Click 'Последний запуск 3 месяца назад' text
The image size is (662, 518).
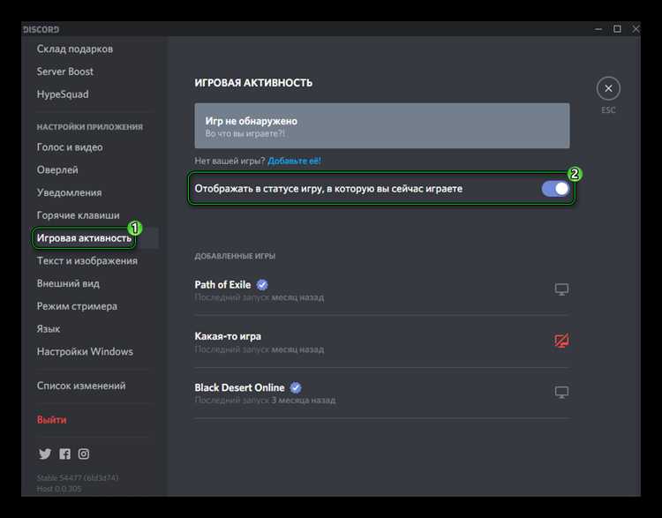point(265,401)
